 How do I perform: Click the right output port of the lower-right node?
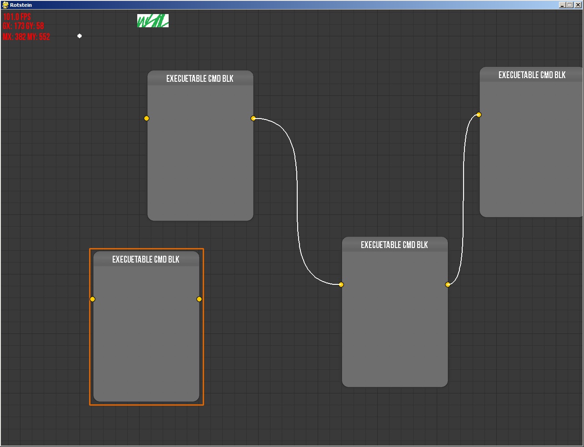coord(448,284)
